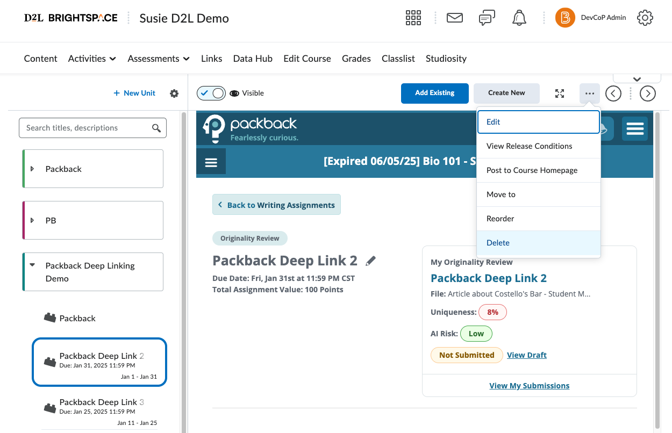This screenshot has height=433, width=672.
Task: Collapse the Packback Deep Linking Demo unit
Action: [32, 265]
